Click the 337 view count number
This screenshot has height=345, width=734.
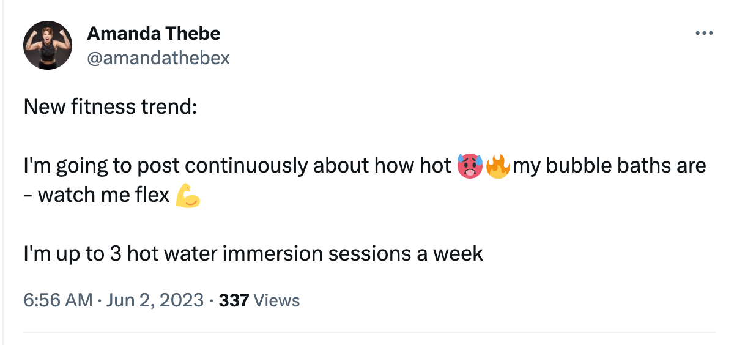click(x=233, y=300)
